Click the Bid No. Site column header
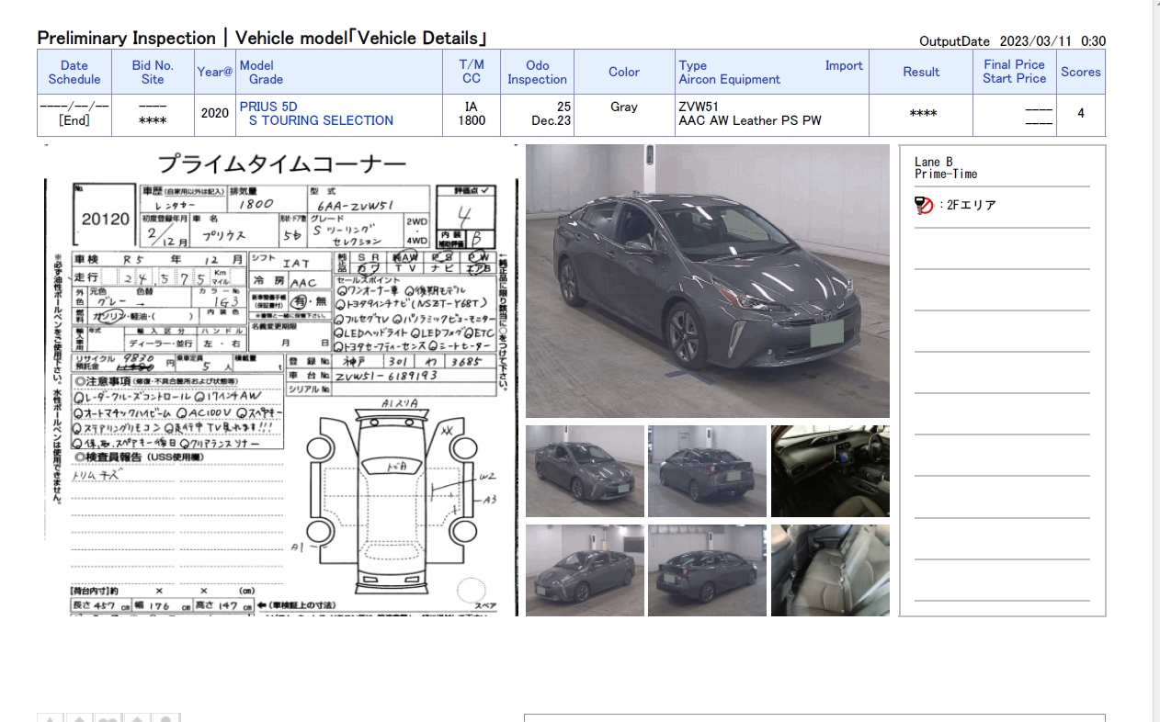Viewport: 1160px width, 722px height. click(x=153, y=72)
